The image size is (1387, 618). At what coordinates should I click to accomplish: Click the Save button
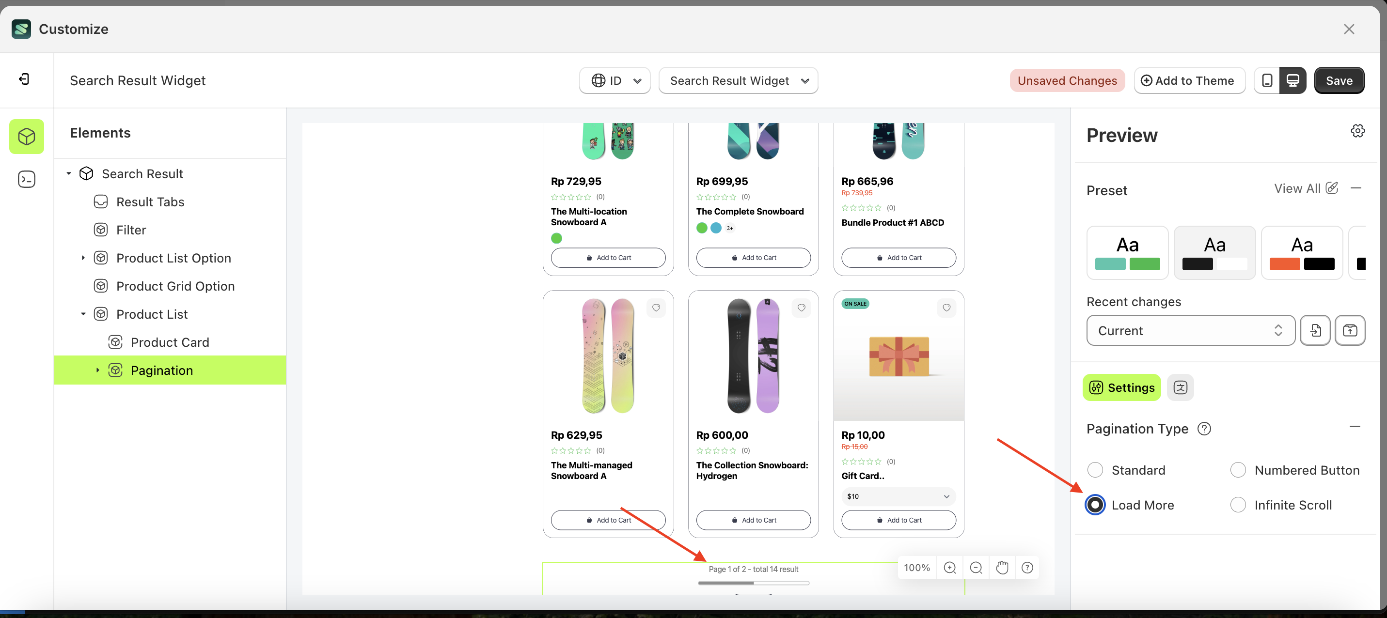(1339, 81)
